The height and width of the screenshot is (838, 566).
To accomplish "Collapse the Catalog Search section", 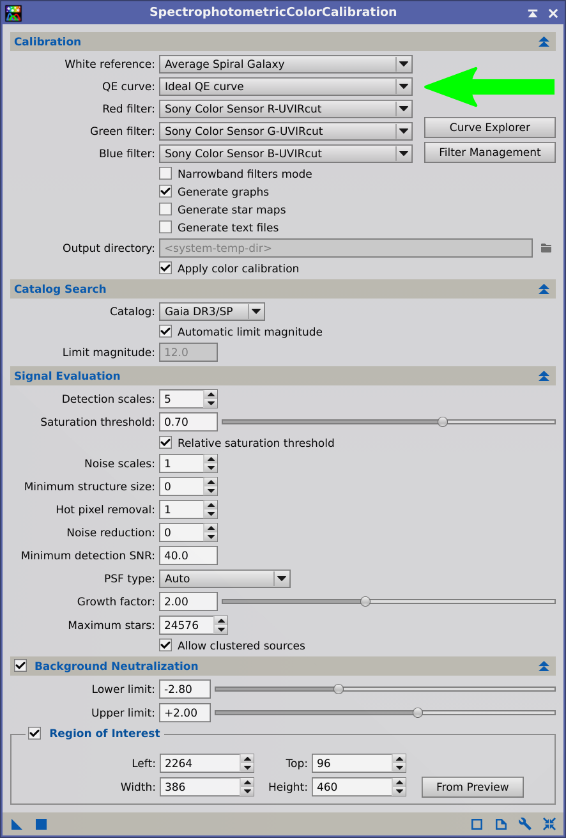I will 544,289.
